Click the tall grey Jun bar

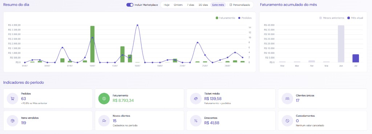pos(341,44)
